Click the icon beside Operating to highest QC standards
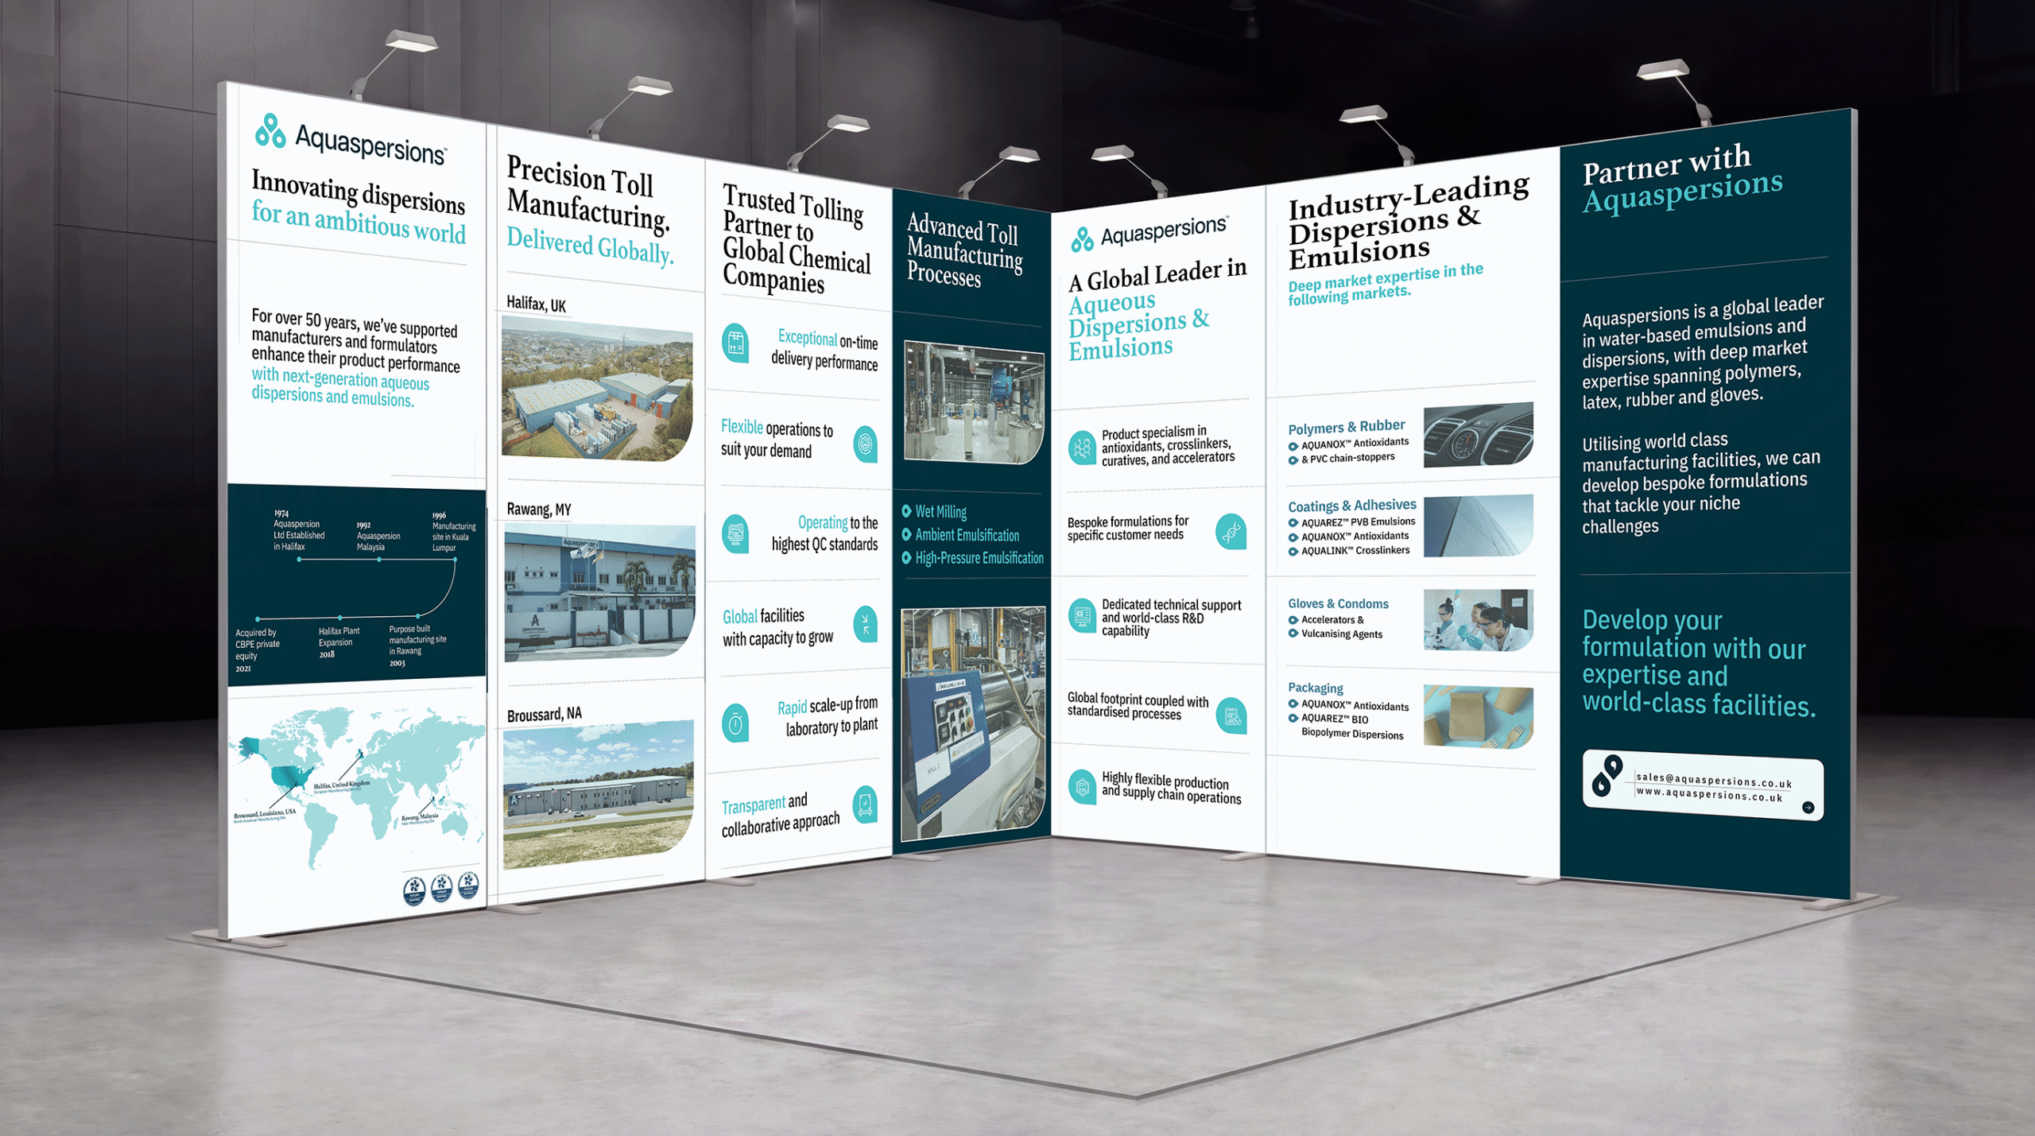This screenshot has height=1136, width=2035. [735, 534]
